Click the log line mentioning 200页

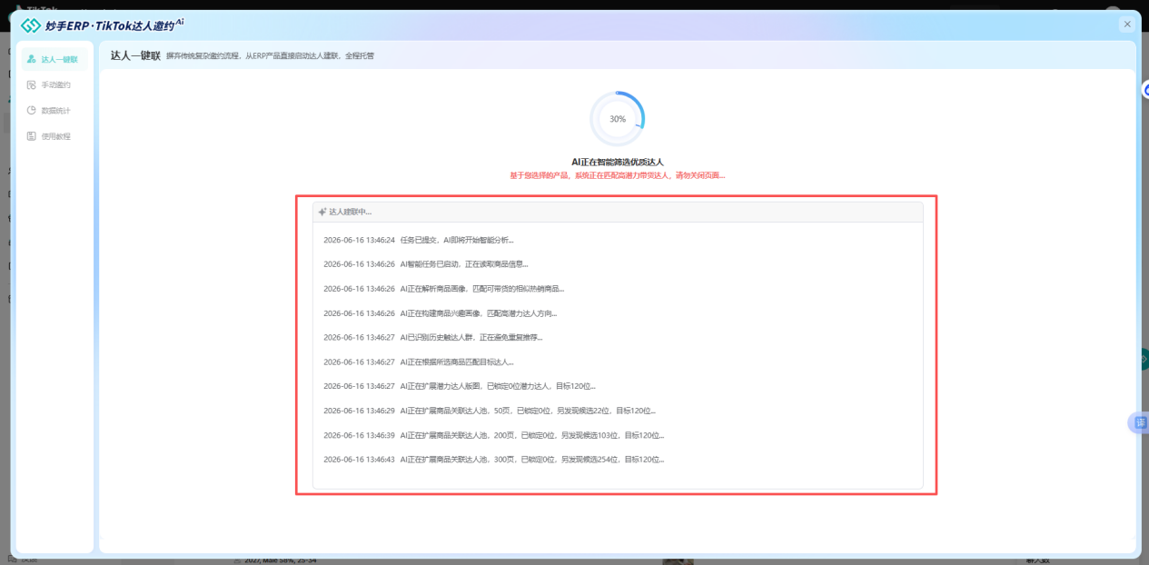pos(493,435)
